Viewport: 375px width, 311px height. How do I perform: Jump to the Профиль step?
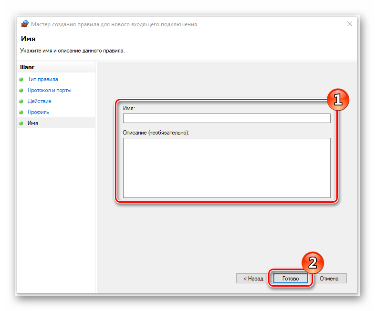tap(38, 113)
